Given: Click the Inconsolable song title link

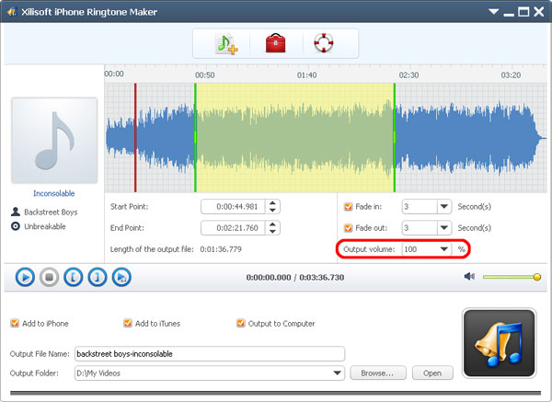Looking at the screenshot, I should (x=54, y=193).
